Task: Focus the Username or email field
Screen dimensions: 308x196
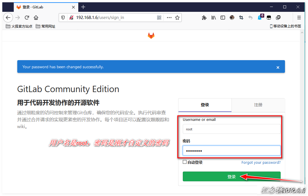Action: click(232, 129)
